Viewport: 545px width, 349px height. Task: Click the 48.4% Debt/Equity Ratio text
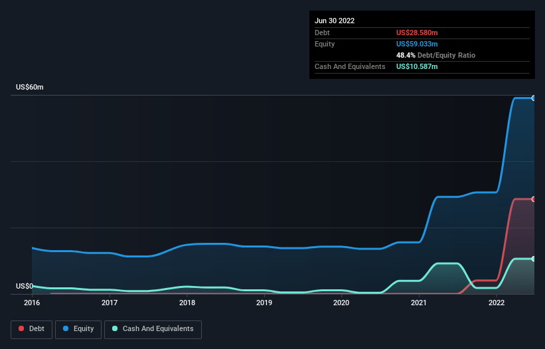[x=435, y=55]
